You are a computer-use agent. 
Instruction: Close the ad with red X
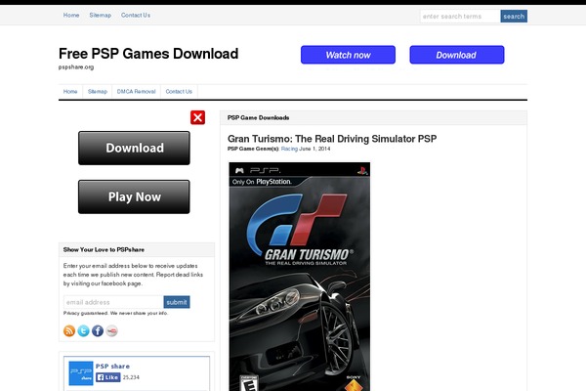click(197, 117)
